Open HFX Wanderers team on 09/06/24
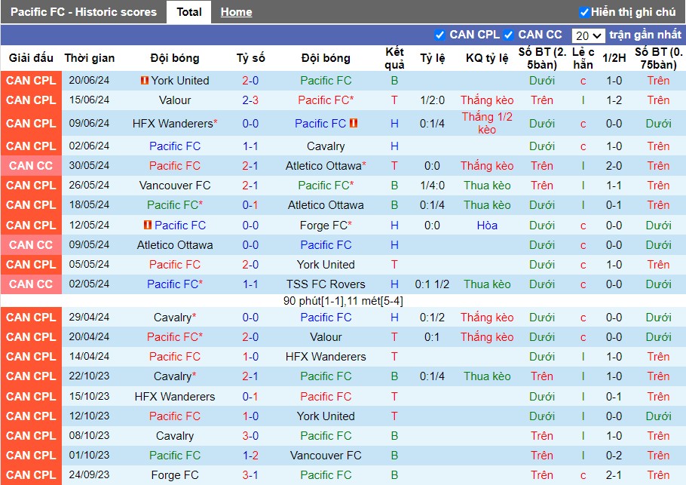The width and height of the screenshot is (686, 485). (173, 124)
